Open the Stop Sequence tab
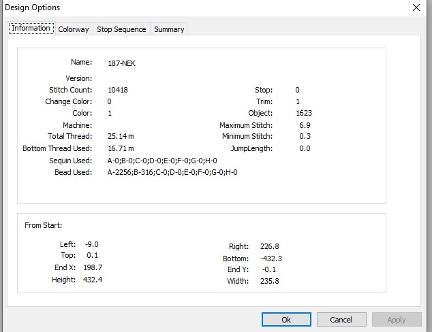Viewport: 432px width, 332px height. pyautogui.click(x=121, y=29)
